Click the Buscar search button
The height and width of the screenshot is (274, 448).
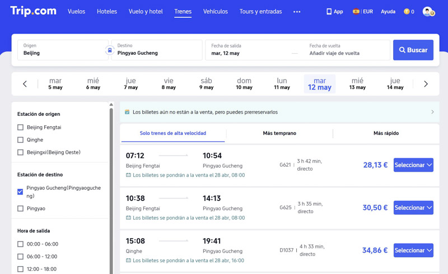(x=413, y=50)
